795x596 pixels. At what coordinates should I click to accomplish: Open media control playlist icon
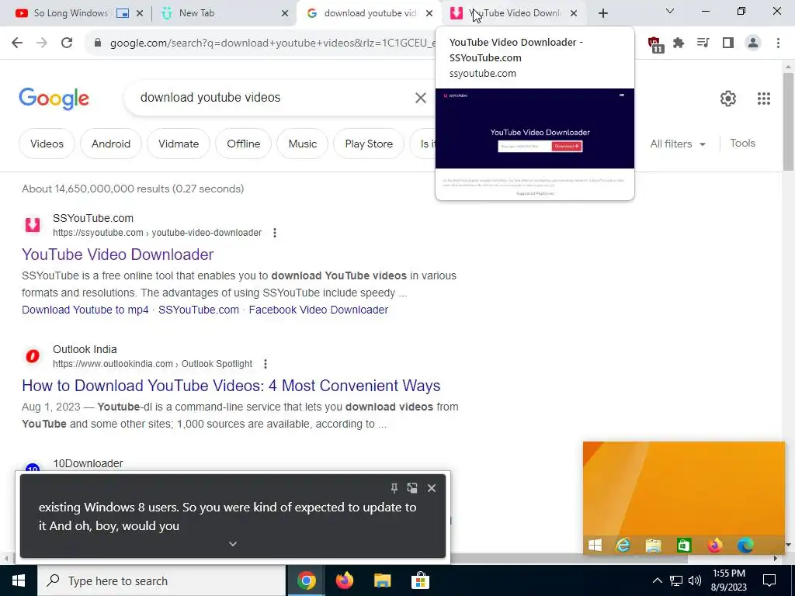pyautogui.click(x=703, y=43)
